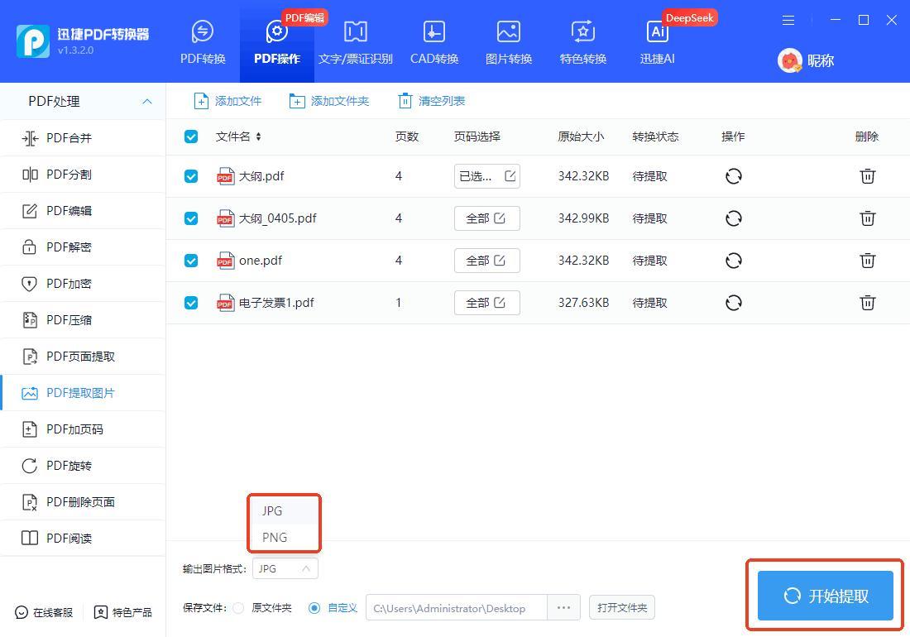Uncheck the 大纲_0405.pdf file checkbox
The height and width of the screenshot is (637, 910).
pos(191,218)
